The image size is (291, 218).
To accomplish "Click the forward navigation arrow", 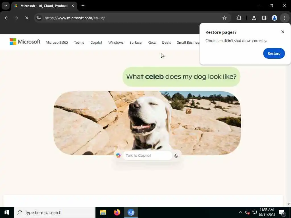I will [x=16, y=18].
